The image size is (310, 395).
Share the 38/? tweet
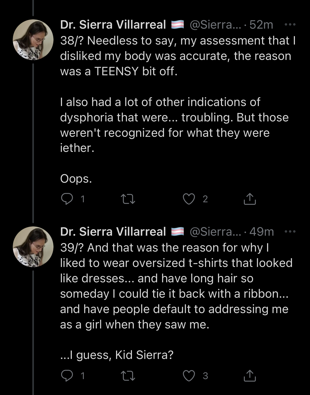click(x=250, y=199)
